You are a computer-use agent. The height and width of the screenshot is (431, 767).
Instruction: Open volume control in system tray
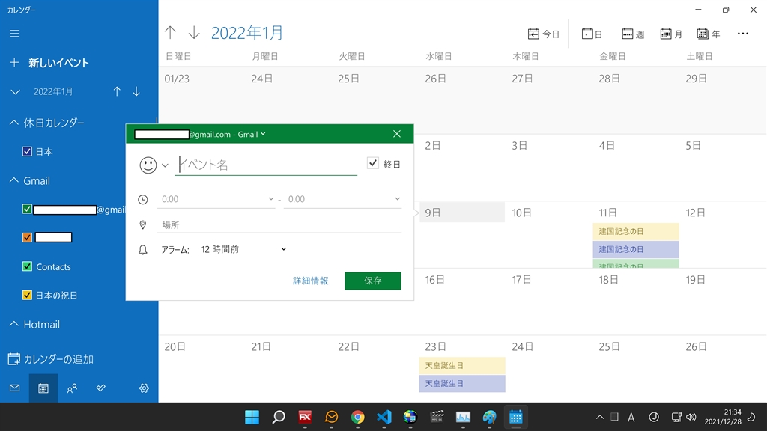point(691,417)
